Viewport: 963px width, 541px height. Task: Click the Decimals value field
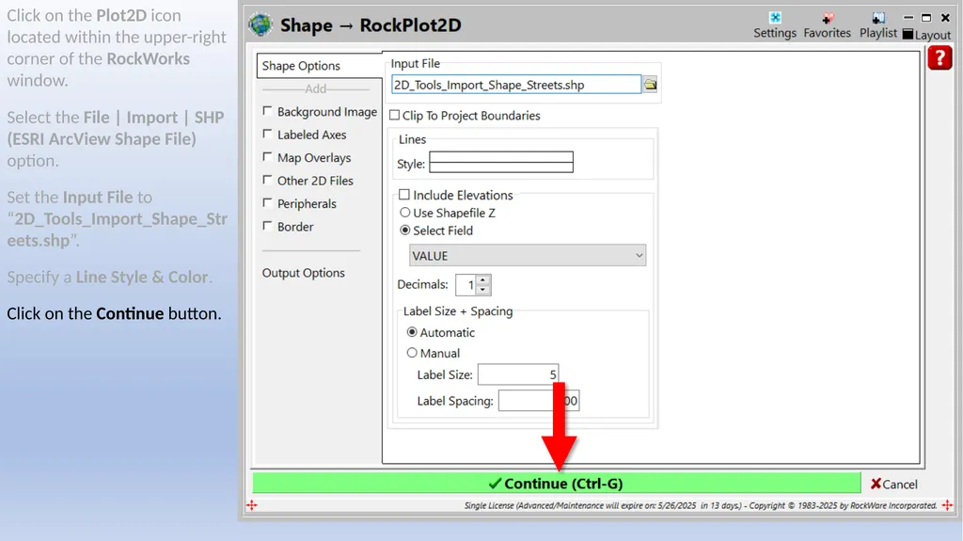466,285
